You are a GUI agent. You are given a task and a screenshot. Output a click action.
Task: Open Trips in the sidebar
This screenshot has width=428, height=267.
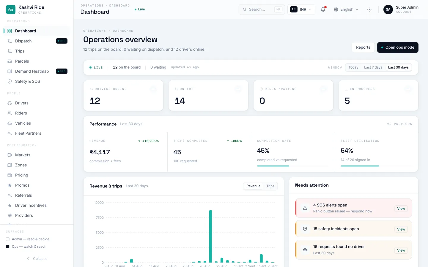(x=37, y=51)
